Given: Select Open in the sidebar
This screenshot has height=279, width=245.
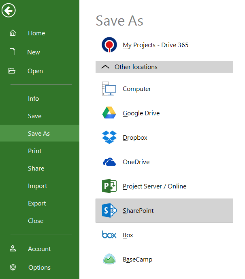Looking at the screenshot, I should coord(35,71).
